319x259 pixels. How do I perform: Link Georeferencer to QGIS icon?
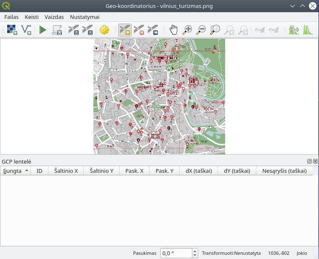pyautogui.click(x=260, y=30)
